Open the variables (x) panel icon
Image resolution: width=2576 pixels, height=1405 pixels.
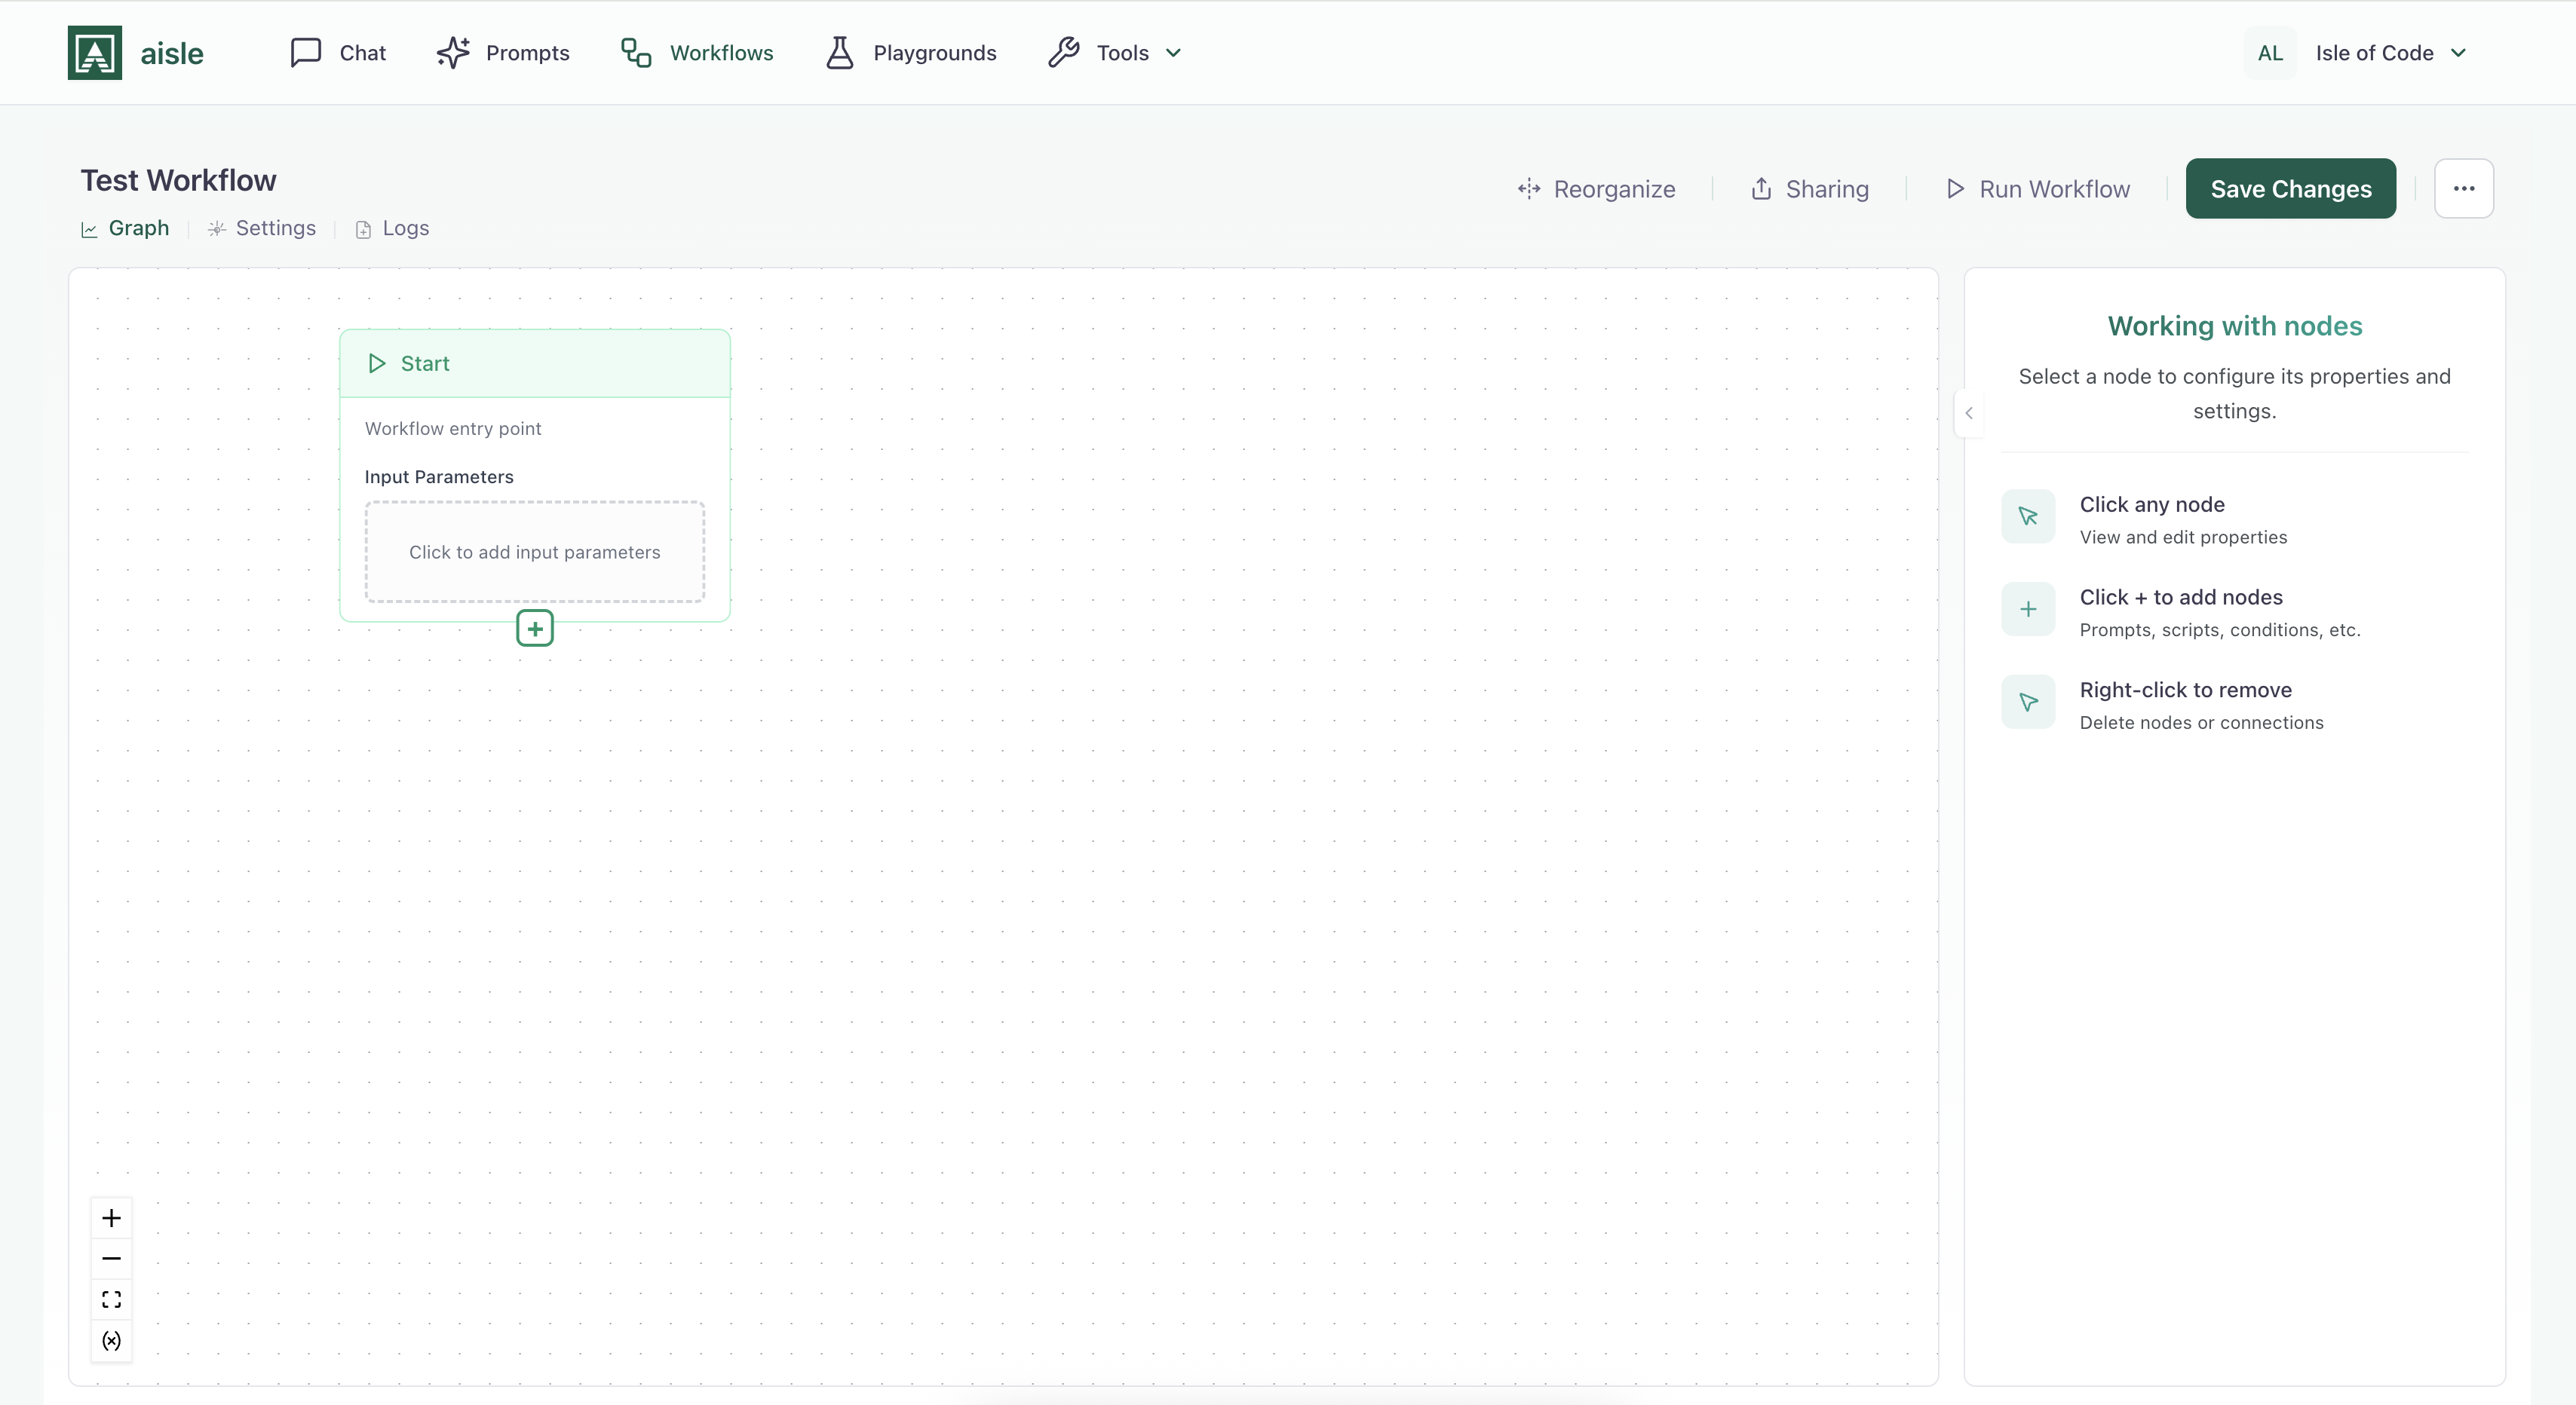[x=111, y=1342]
